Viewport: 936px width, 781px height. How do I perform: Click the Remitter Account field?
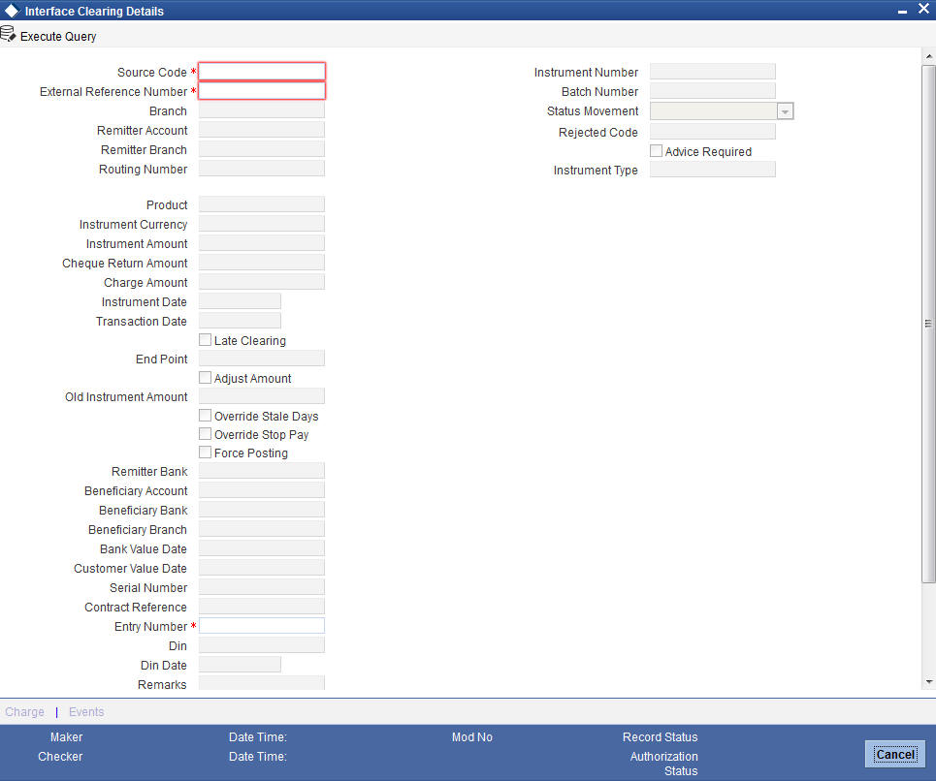(x=262, y=130)
